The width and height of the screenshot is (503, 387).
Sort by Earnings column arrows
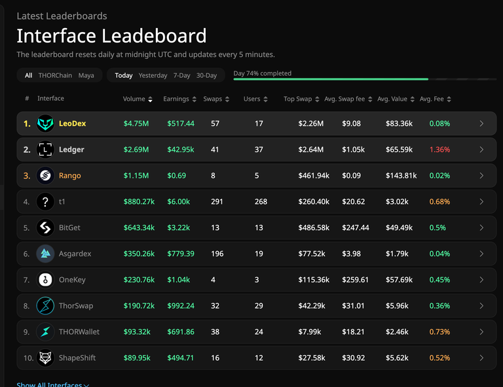point(194,99)
